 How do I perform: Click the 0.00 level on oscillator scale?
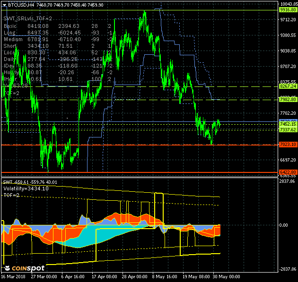[283, 225]
